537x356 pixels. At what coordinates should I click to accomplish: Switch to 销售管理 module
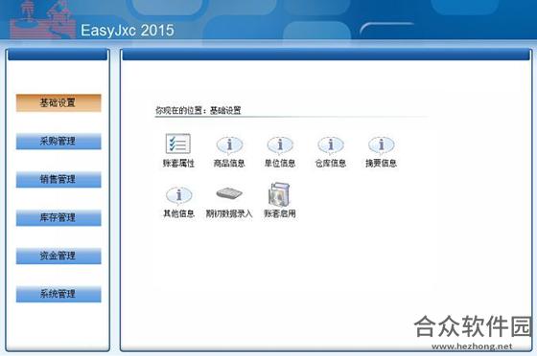point(58,179)
